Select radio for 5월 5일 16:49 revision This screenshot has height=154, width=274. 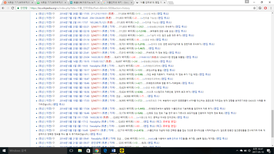(x=54, y=130)
